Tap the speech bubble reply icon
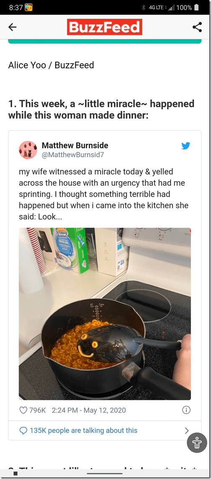Image resolution: width=211 pixels, height=479 pixels. click(23, 431)
